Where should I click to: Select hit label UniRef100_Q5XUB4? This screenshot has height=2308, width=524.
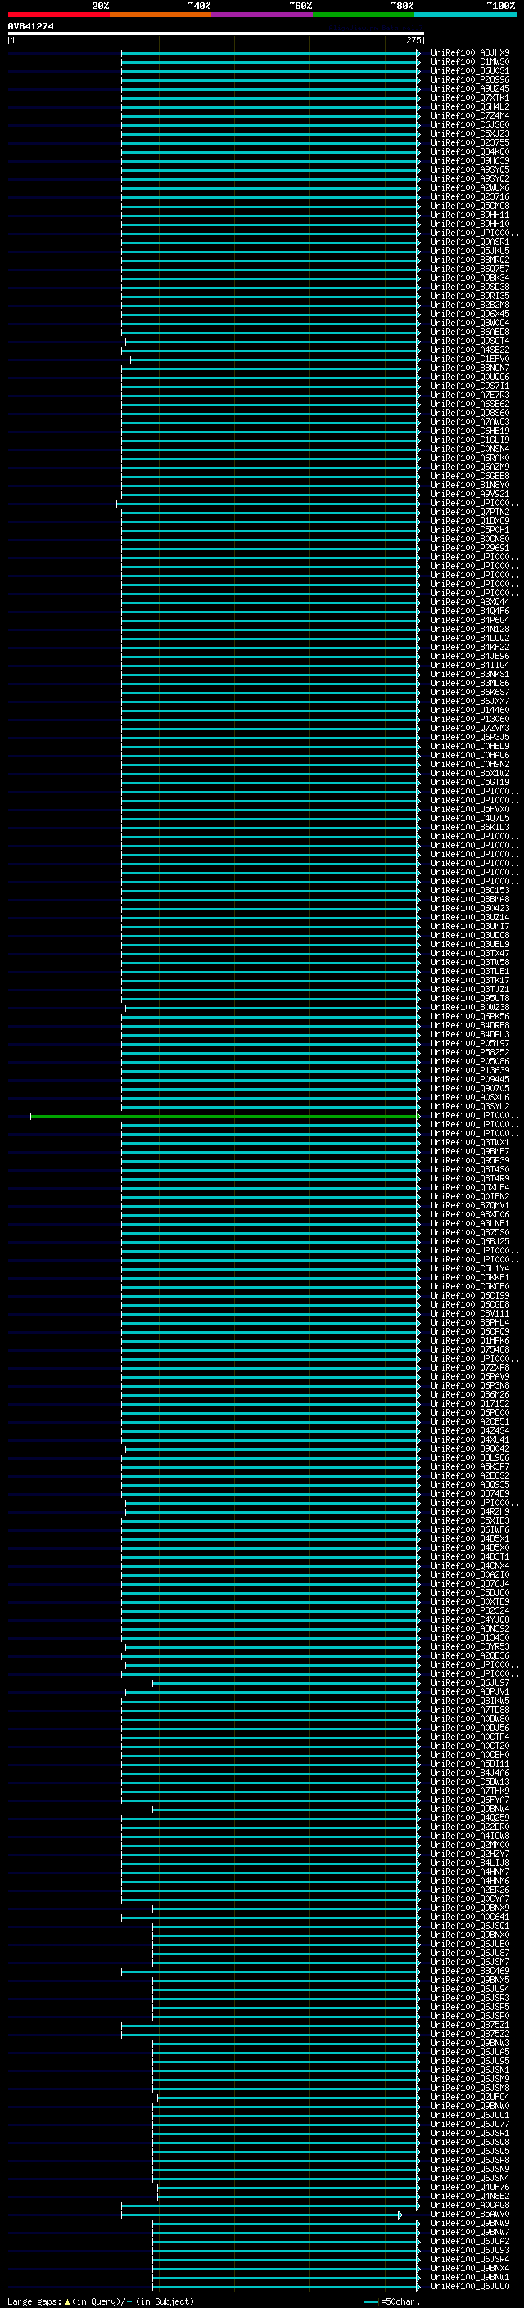click(470, 1187)
